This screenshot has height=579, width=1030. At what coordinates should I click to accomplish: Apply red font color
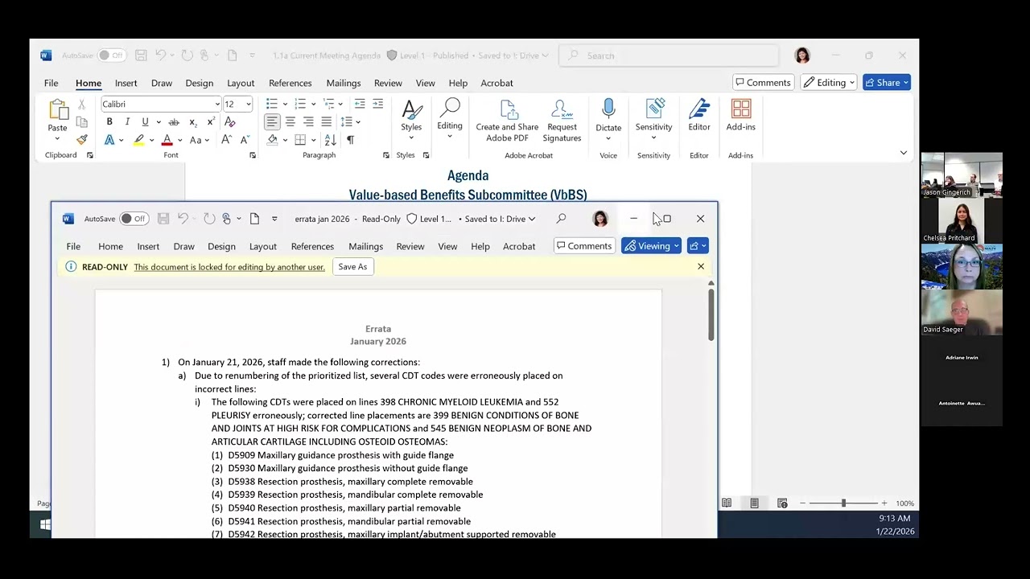(167, 140)
